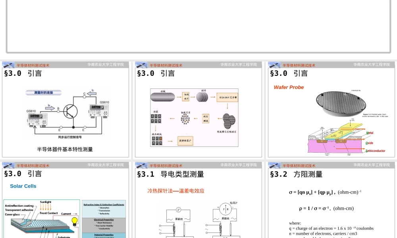Click the 'Electrical Properties' heading
Viewport: 397px width, 238px height.
104,219
